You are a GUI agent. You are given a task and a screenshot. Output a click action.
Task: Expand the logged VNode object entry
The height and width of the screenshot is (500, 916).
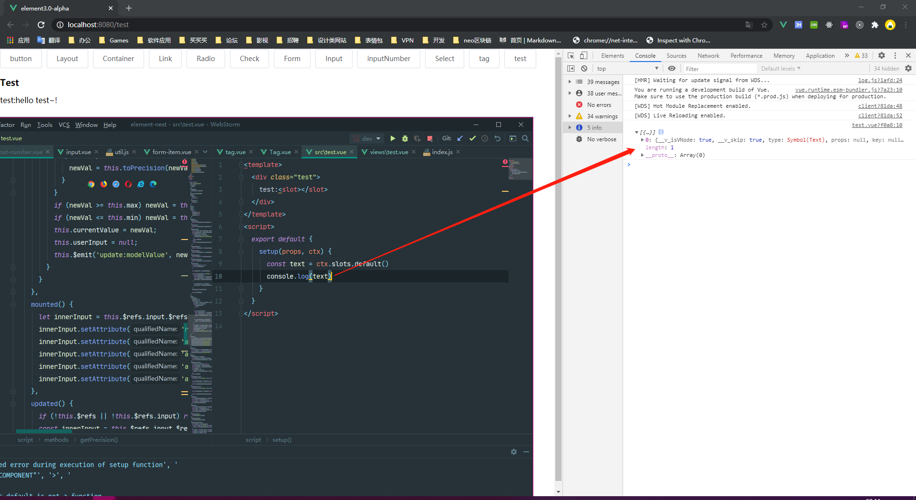[x=642, y=140]
